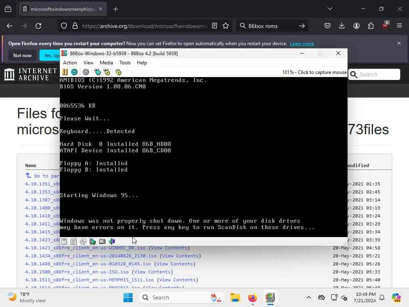Switch to Firefox on taskbar
This screenshot has height=307, width=409.
[252, 297]
